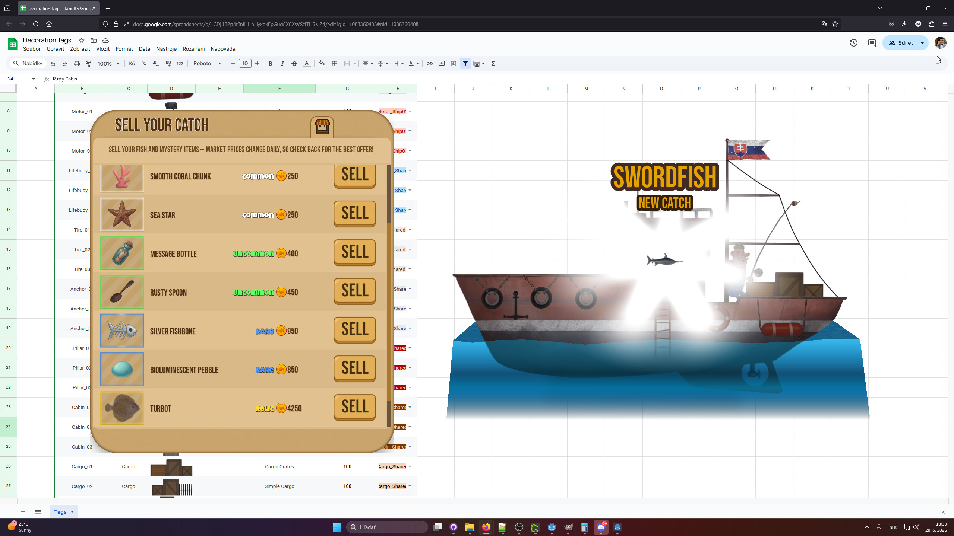The height and width of the screenshot is (536, 954).
Task: Apply percent format using the toolbar icon
Action: [x=144, y=63]
